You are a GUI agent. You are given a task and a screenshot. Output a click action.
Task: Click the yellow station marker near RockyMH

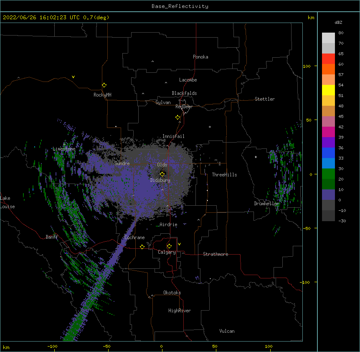(104, 85)
